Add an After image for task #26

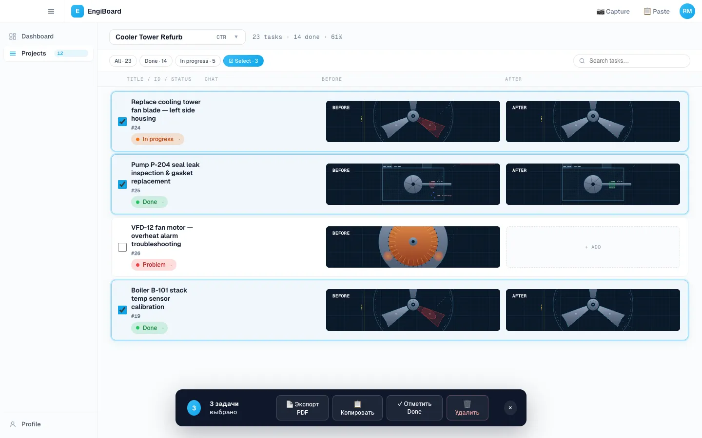click(593, 247)
